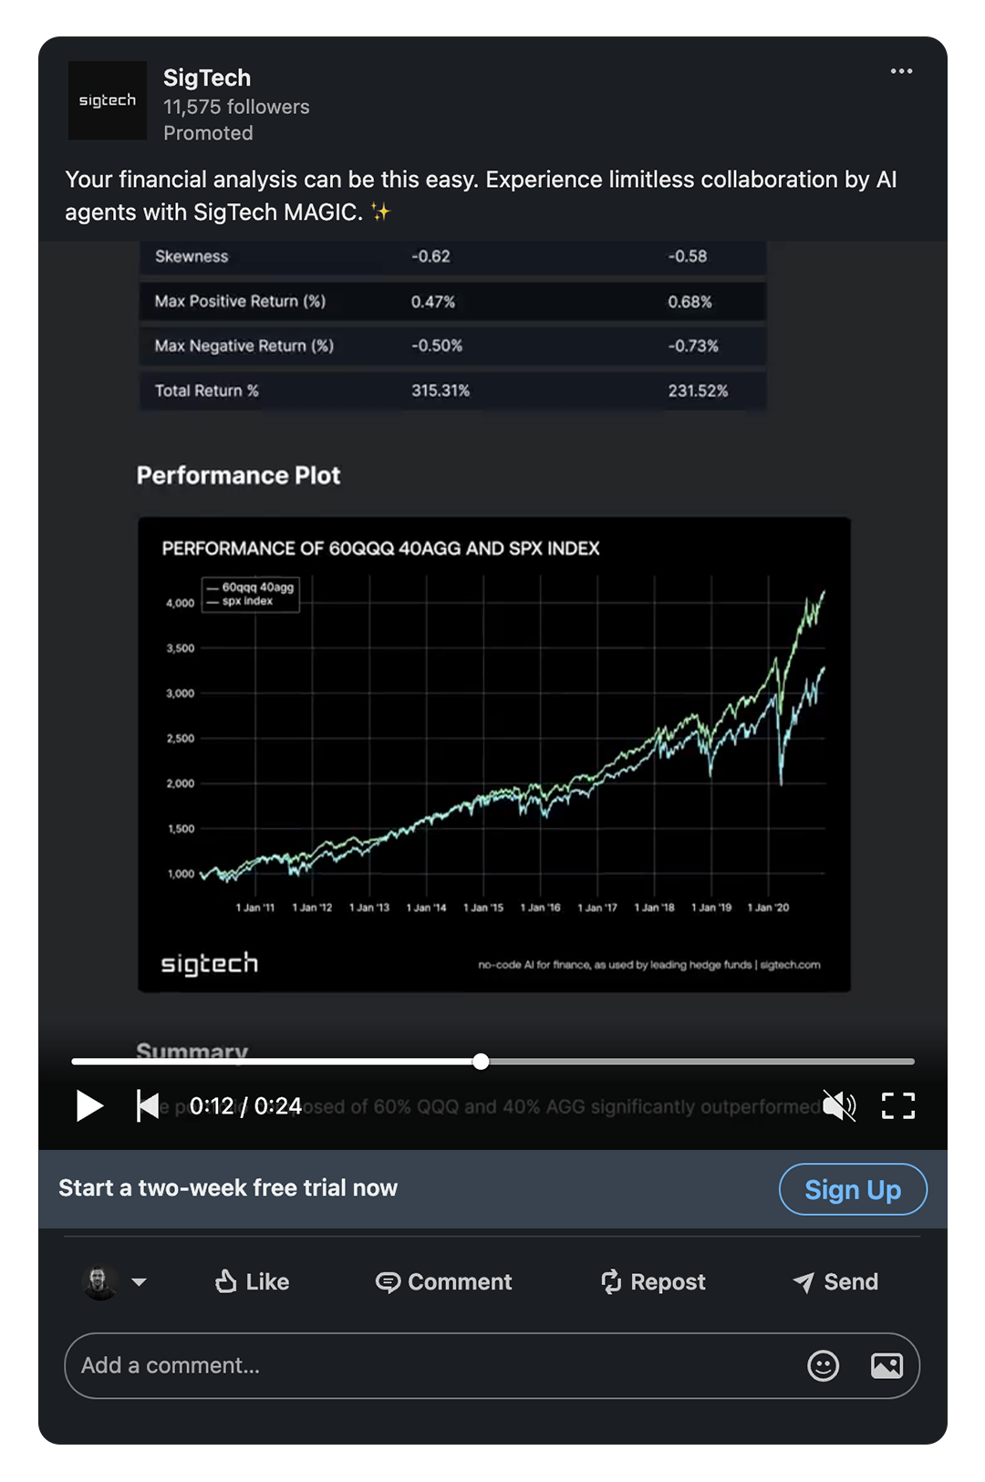
Task: Click the Max Positive Return (%) label
Action: click(240, 301)
